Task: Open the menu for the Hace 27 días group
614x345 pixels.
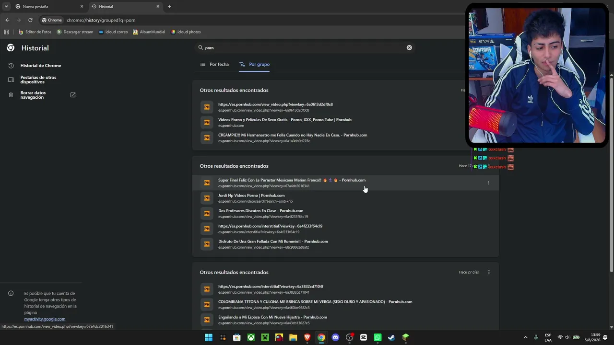Action: [489, 272]
